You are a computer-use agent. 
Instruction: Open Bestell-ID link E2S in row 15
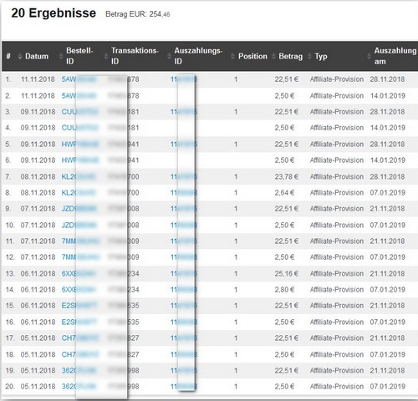[x=79, y=306]
